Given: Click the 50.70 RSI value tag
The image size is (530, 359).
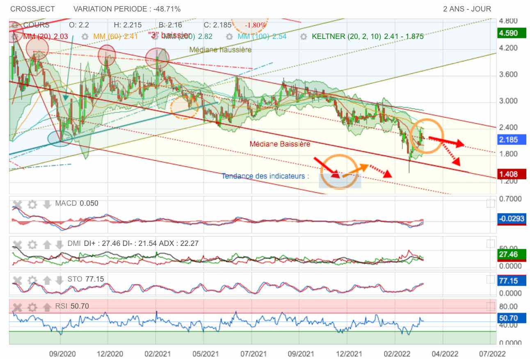Looking at the screenshot, I should coord(511,318).
